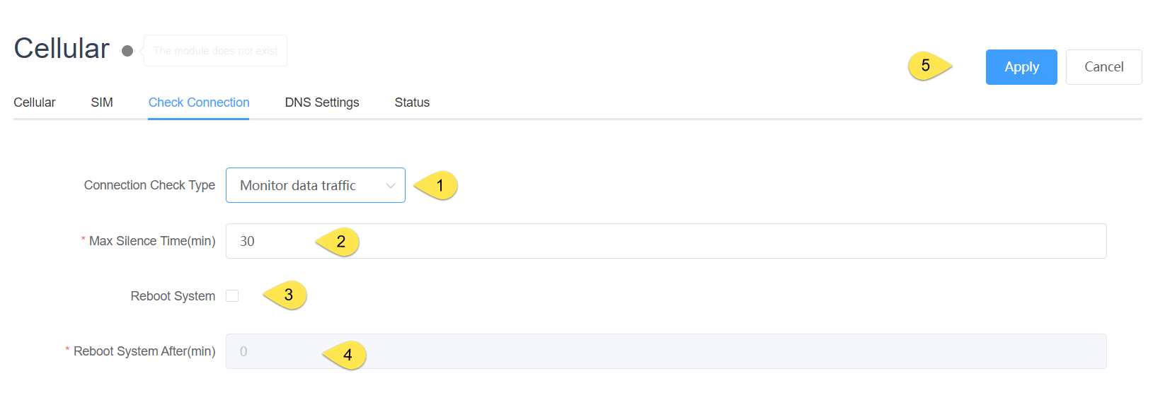
Task: Click the dropdown chevron beside Monitor data traffic
Action: [391, 186]
